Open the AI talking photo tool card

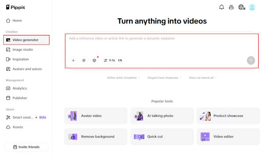[x=162, y=116]
